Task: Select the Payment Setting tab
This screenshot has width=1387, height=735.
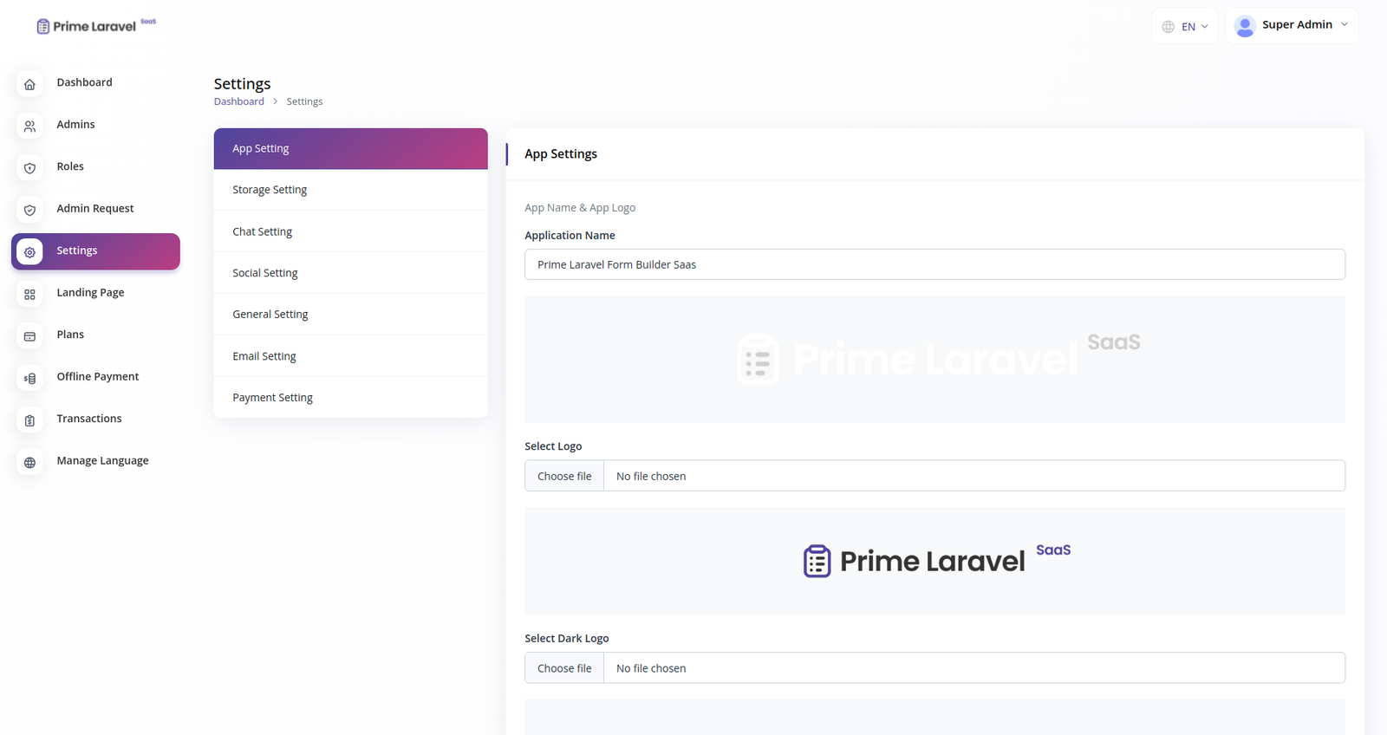Action: click(272, 398)
